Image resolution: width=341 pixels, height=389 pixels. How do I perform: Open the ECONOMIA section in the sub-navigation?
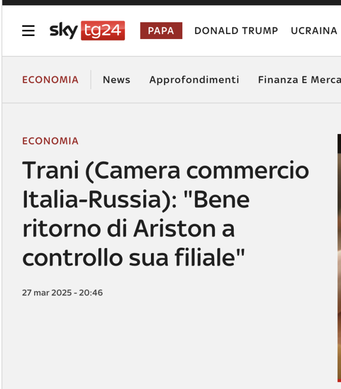50,80
